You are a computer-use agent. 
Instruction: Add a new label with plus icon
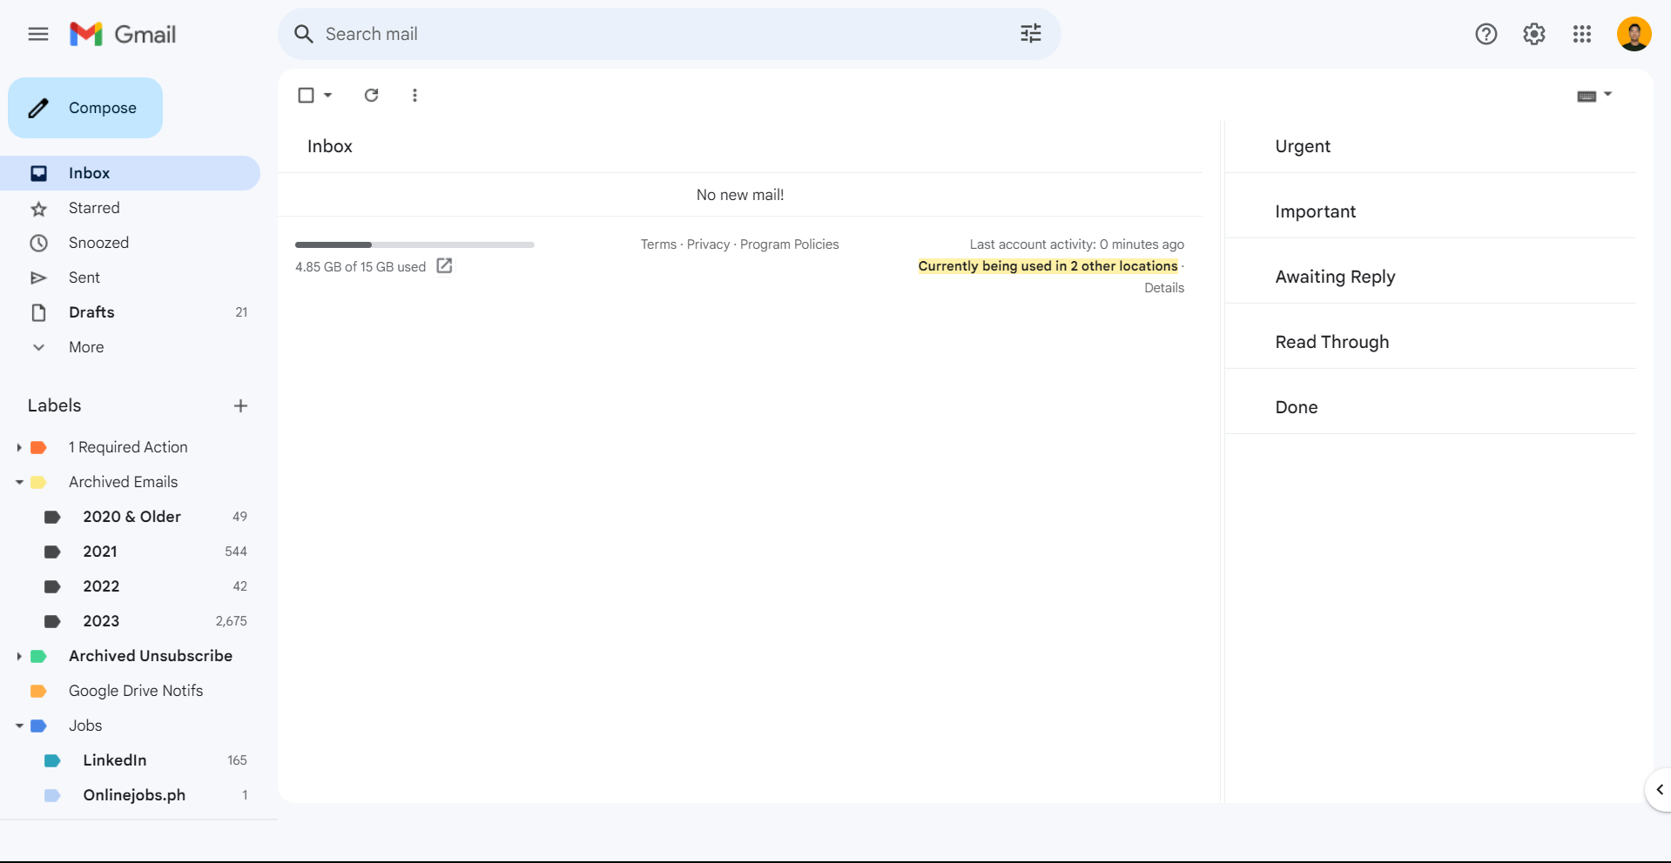tap(241, 405)
